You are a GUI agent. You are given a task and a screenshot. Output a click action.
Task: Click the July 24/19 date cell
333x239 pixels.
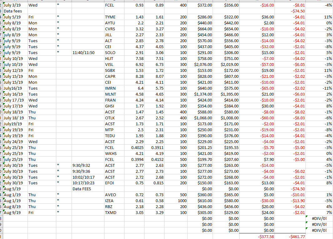(x=15, y=142)
